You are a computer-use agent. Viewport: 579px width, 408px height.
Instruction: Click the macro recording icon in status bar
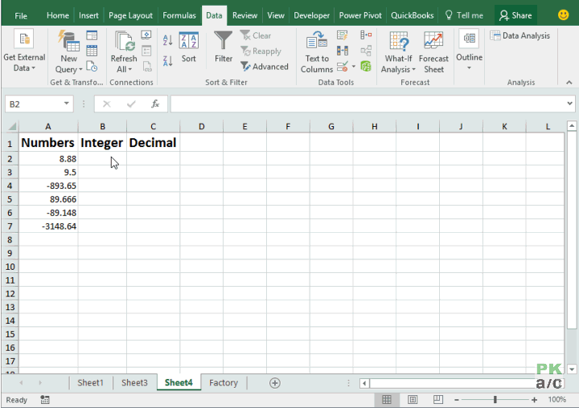coord(45,399)
